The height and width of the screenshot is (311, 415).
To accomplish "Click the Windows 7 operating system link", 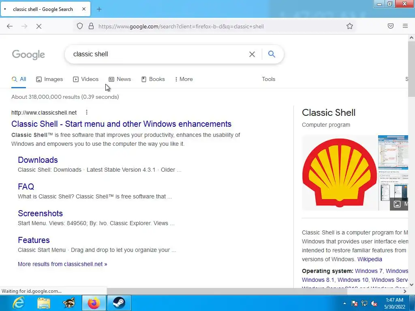I will pyautogui.click(x=368, y=271).
